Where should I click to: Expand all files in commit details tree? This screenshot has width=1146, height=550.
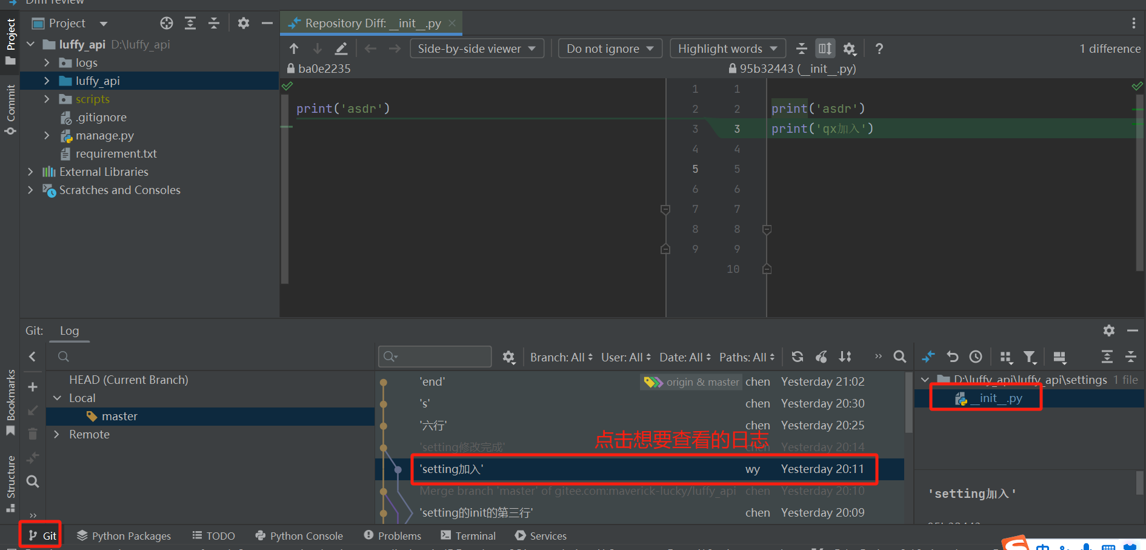click(1107, 357)
